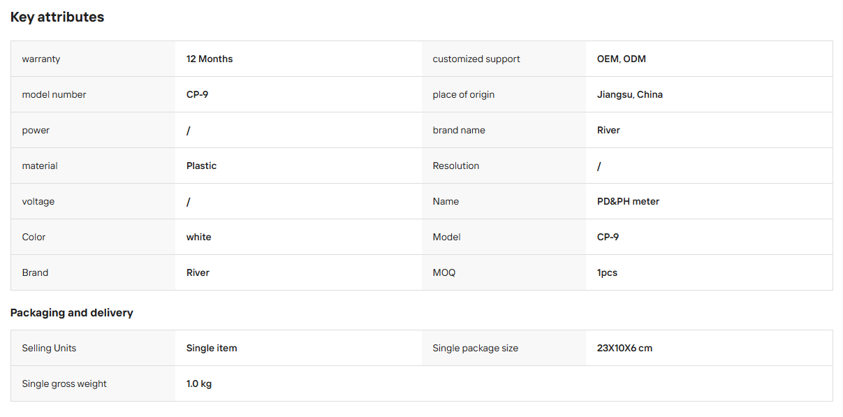Select the "Color" attribute label

(34, 237)
